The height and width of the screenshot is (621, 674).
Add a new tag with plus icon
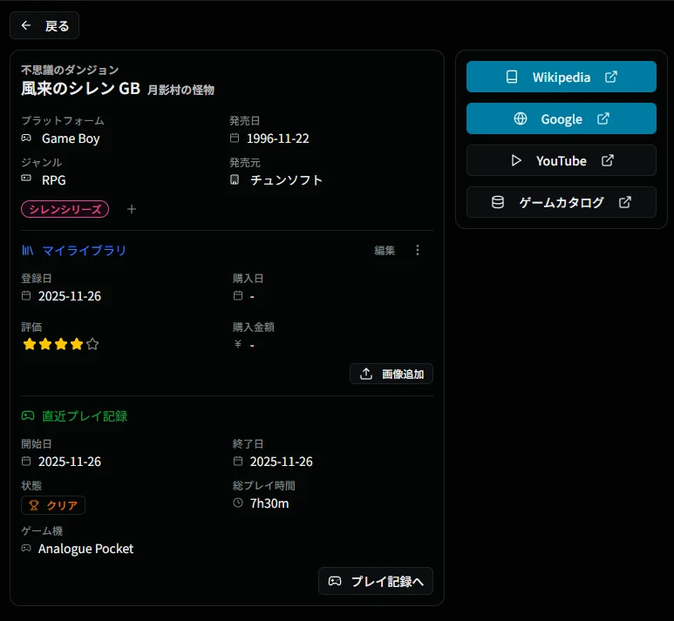[x=132, y=209]
